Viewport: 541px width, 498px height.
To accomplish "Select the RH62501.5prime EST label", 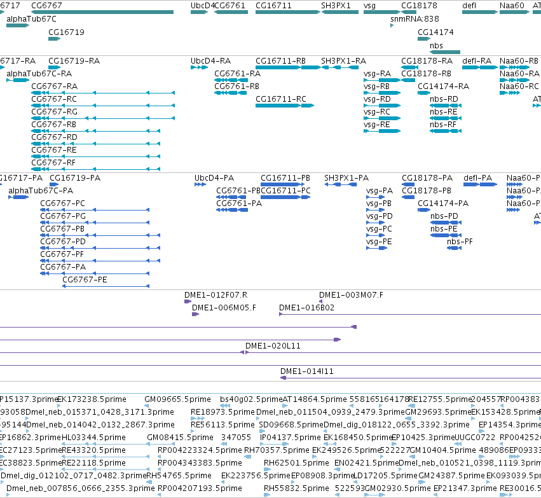I will point(296,463).
